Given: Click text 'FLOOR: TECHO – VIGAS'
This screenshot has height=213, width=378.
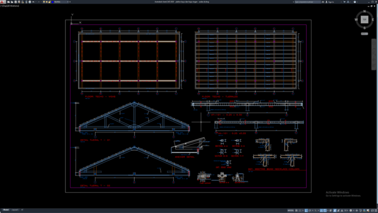Looking at the screenshot, I should [100, 96].
